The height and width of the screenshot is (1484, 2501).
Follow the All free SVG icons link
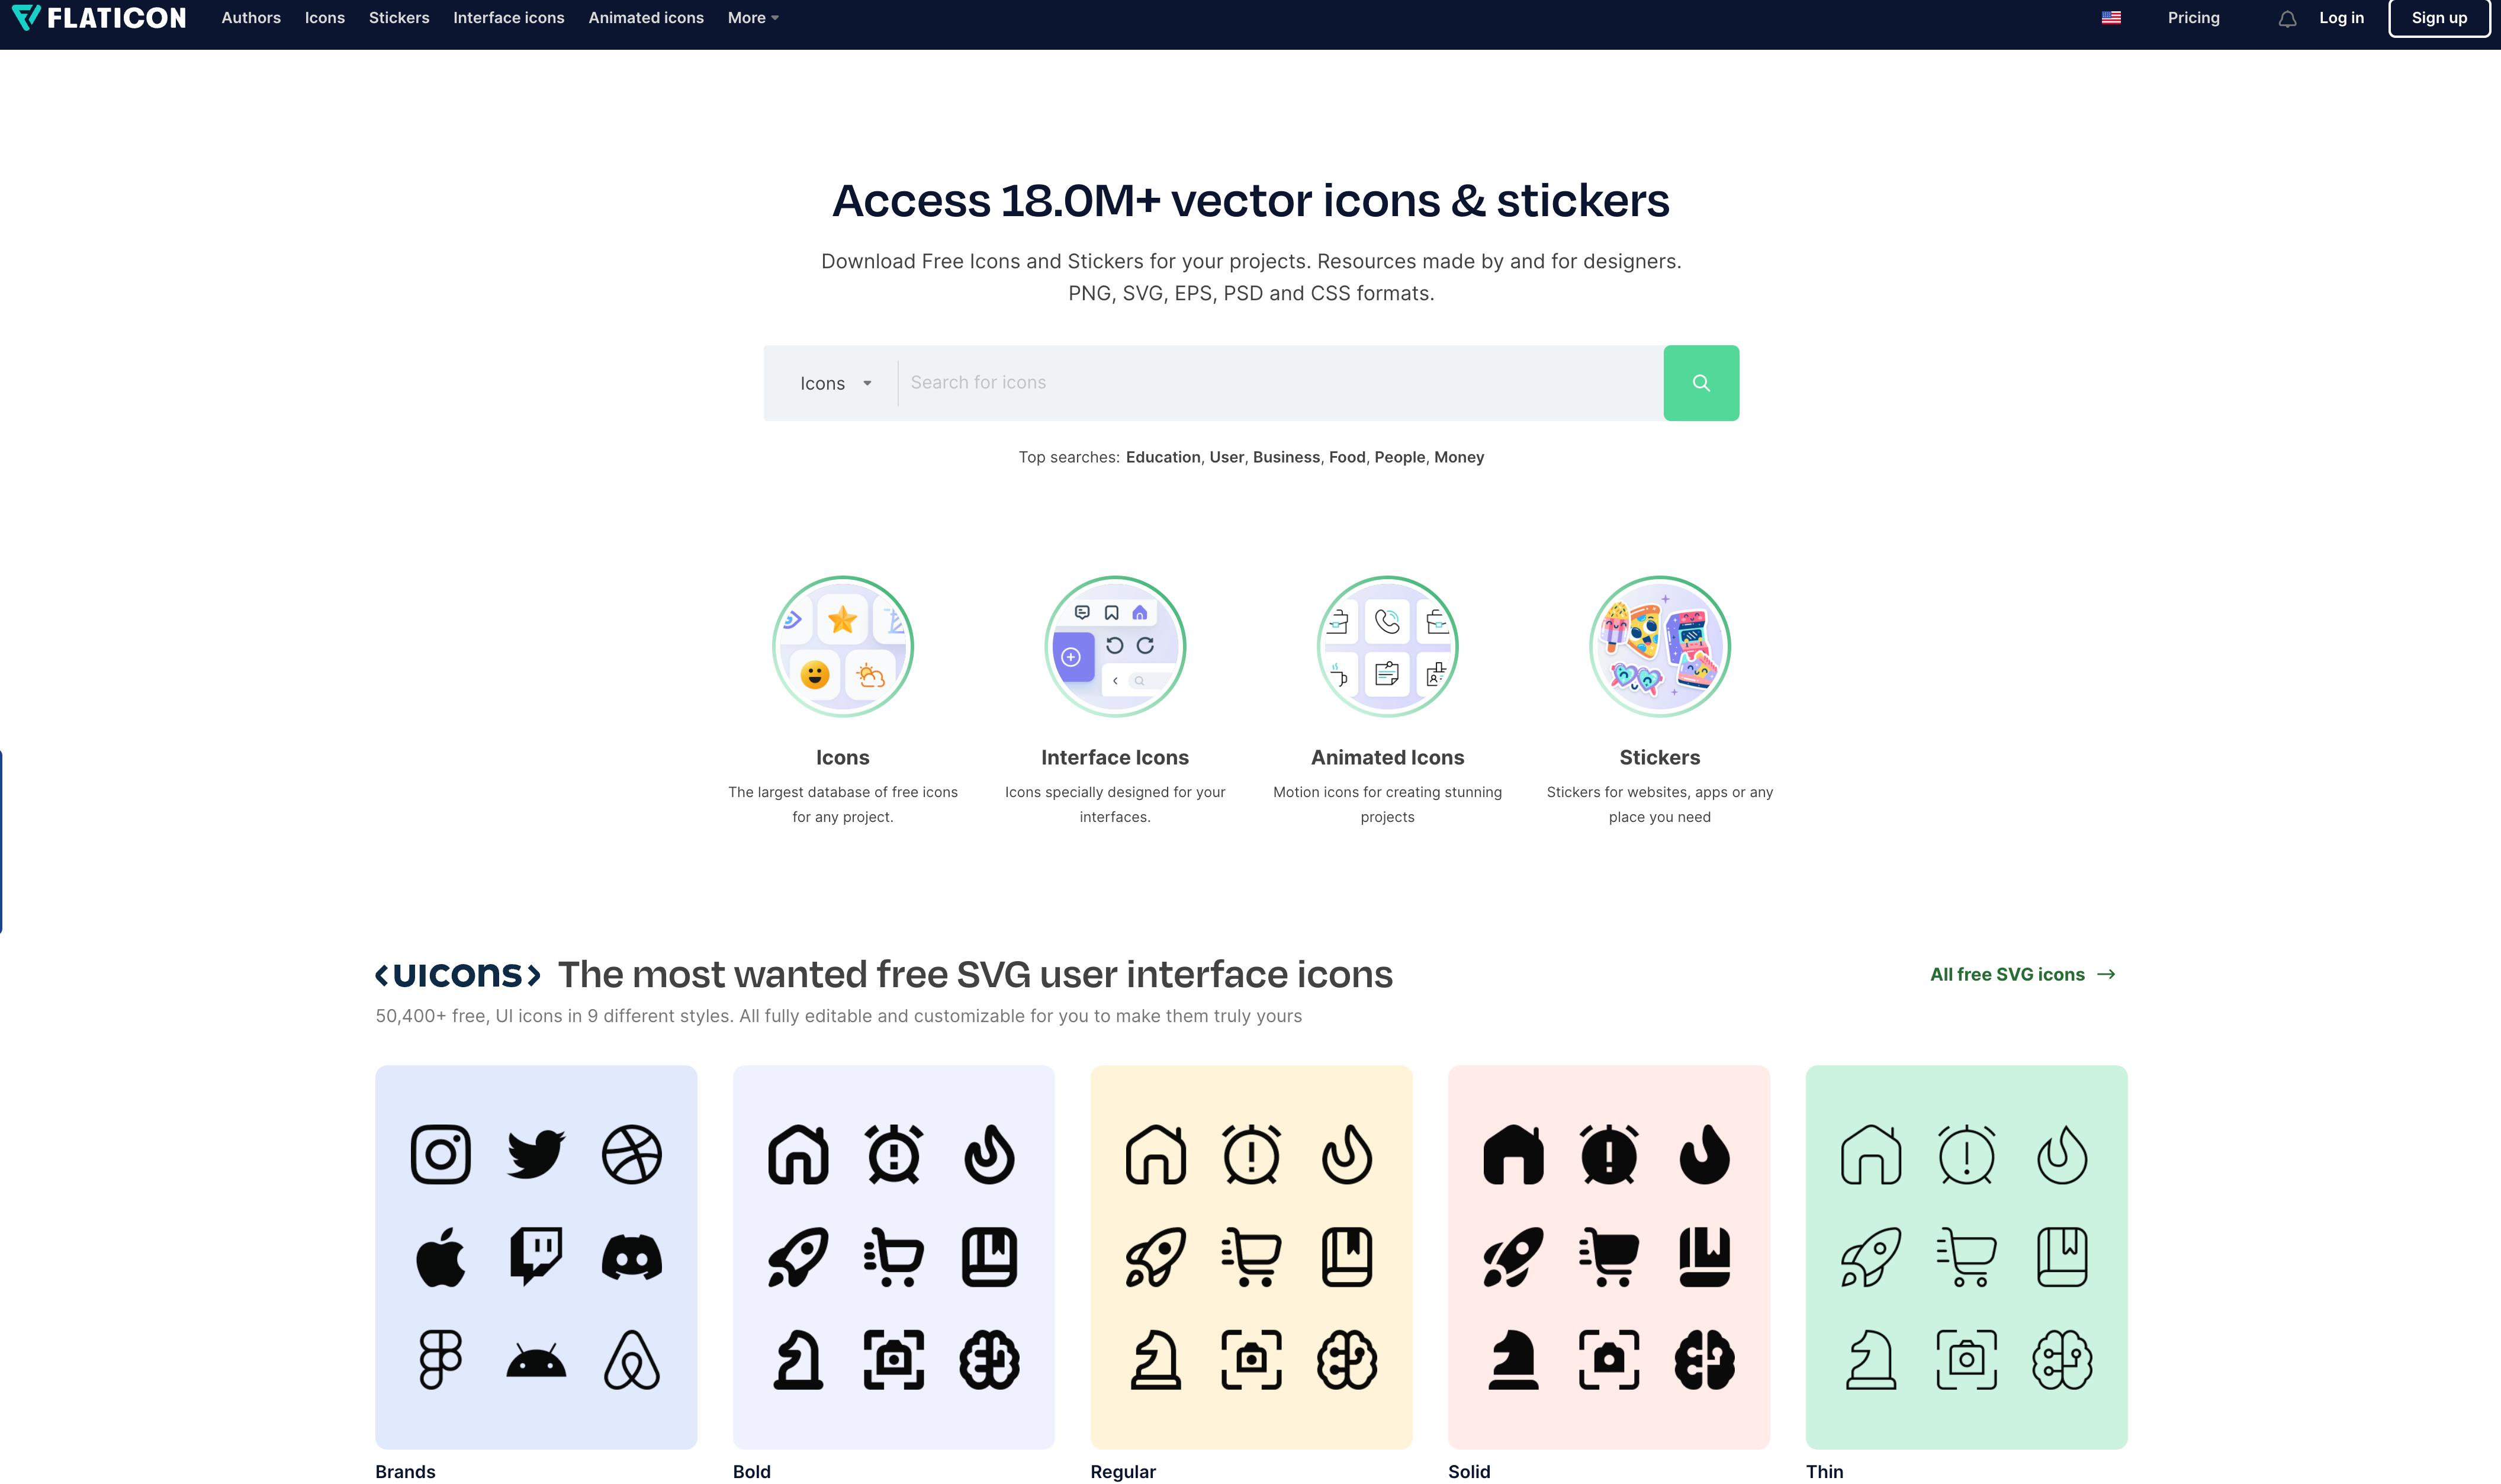2022,974
